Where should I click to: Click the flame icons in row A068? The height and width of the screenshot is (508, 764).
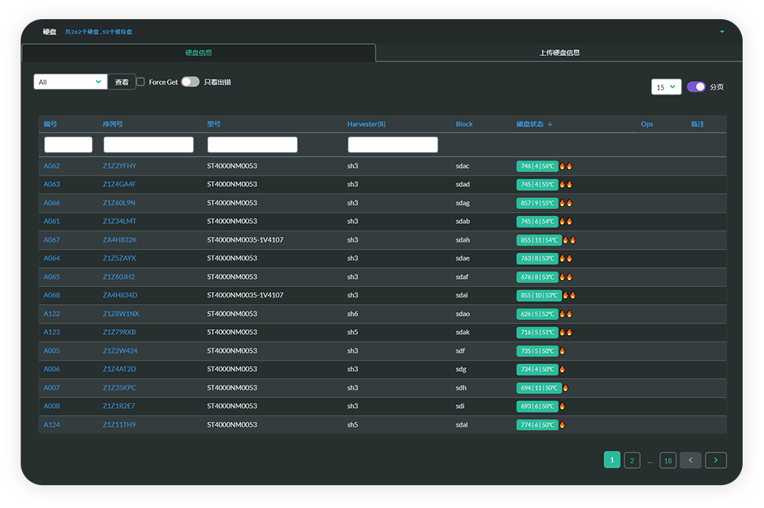coord(569,295)
